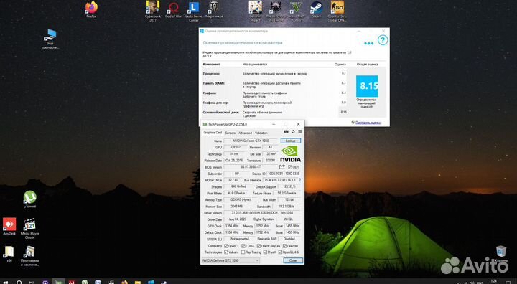Click the blue help question mark icon
517x284 pixels.
click(382, 40)
